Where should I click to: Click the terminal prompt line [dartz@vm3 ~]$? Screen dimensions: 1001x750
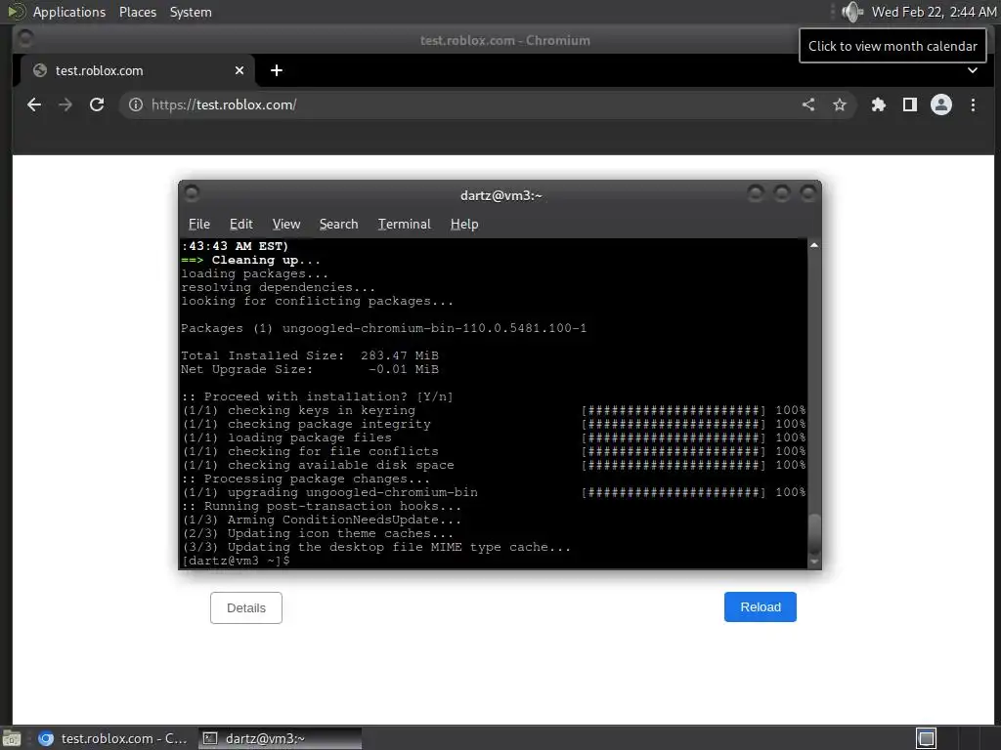click(236, 561)
